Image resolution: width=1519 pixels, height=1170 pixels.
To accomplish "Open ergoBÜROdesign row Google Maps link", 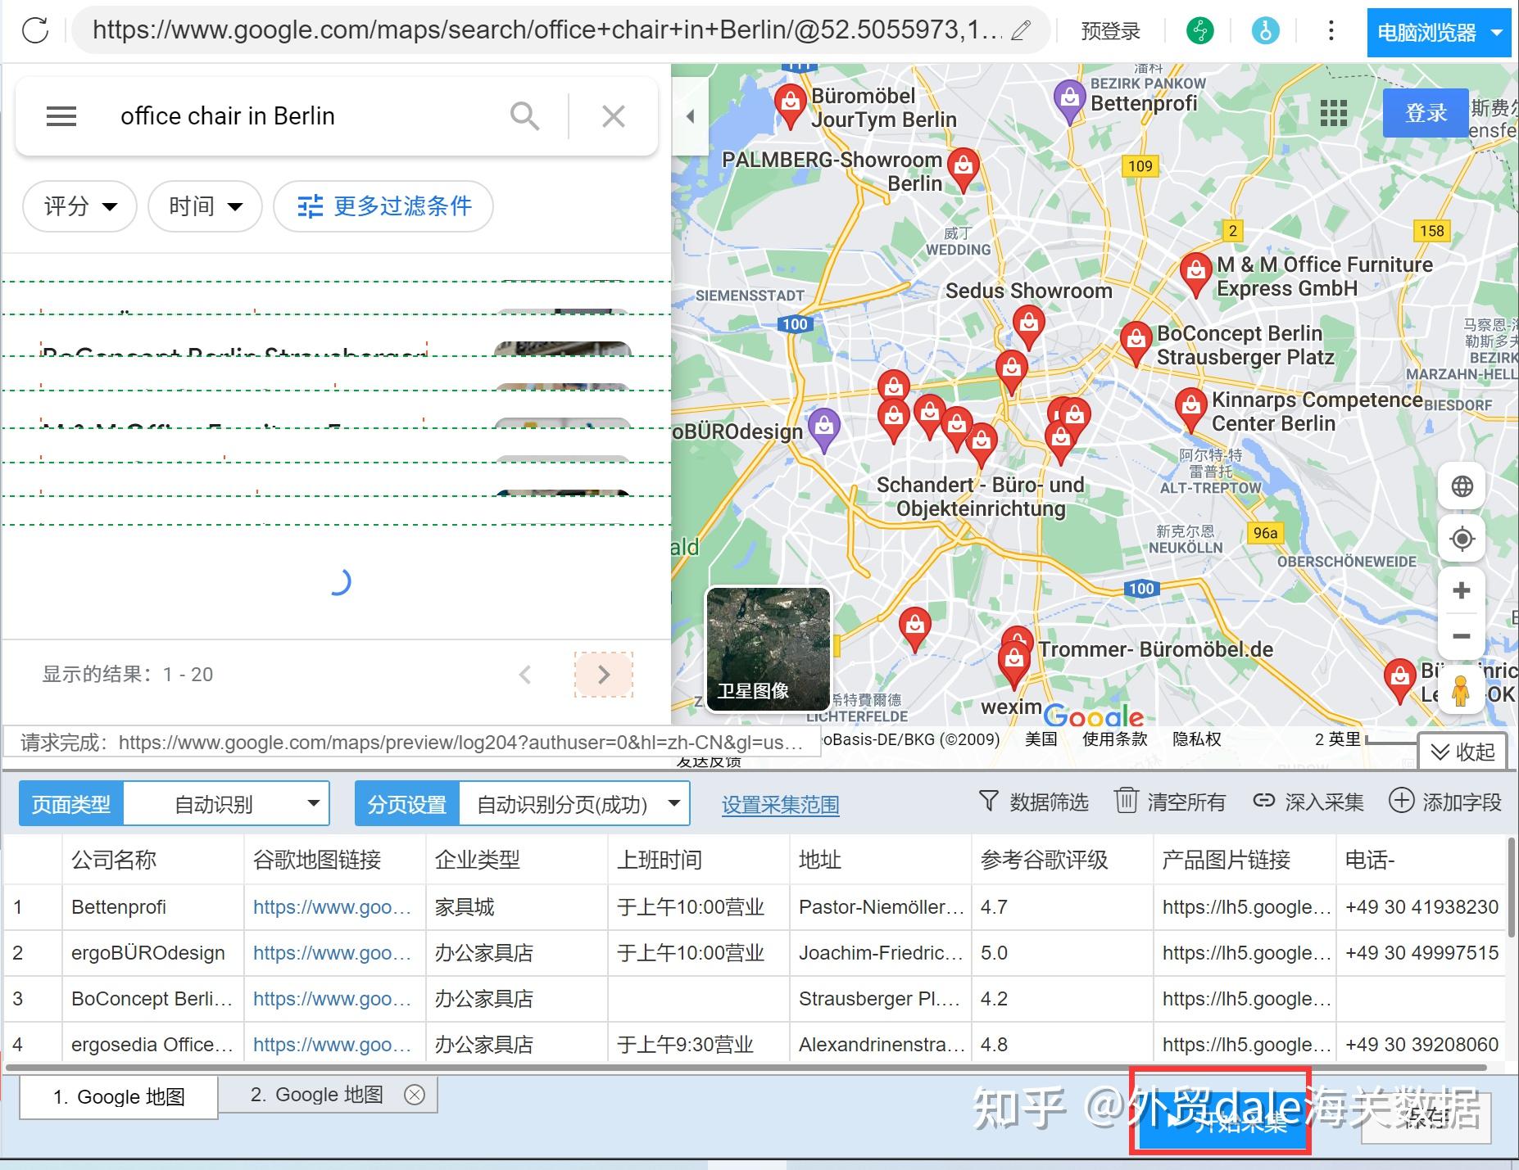I will (x=332, y=953).
